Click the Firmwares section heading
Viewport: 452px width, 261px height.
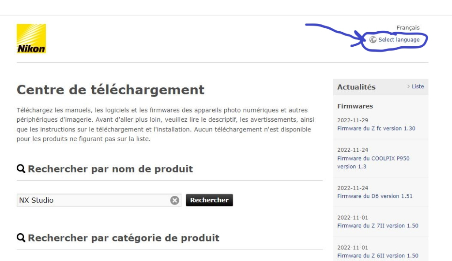[x=355, y=106]
